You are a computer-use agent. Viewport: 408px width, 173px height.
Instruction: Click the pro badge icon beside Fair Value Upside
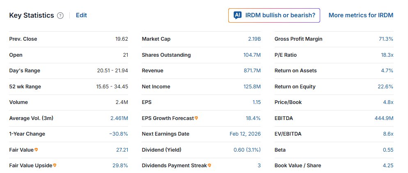55,165
